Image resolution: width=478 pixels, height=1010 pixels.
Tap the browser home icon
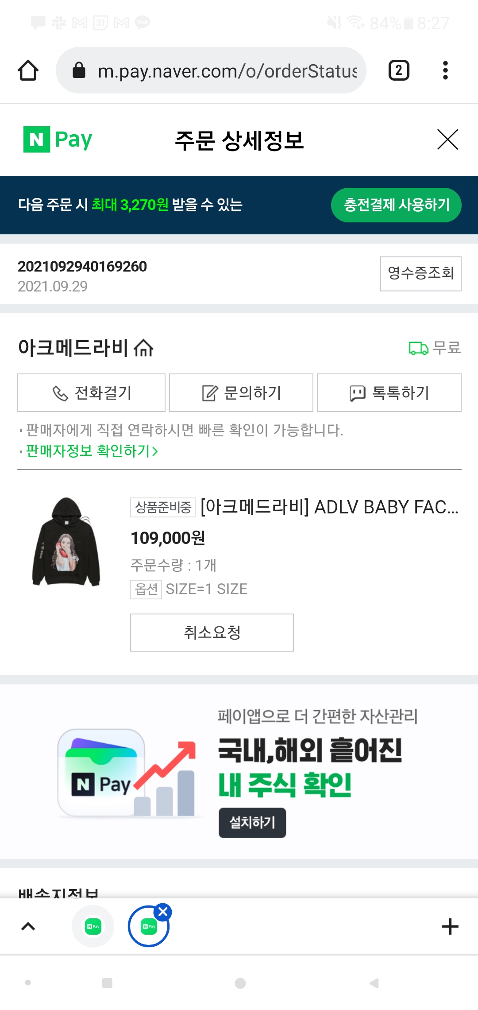pos(28,70)
